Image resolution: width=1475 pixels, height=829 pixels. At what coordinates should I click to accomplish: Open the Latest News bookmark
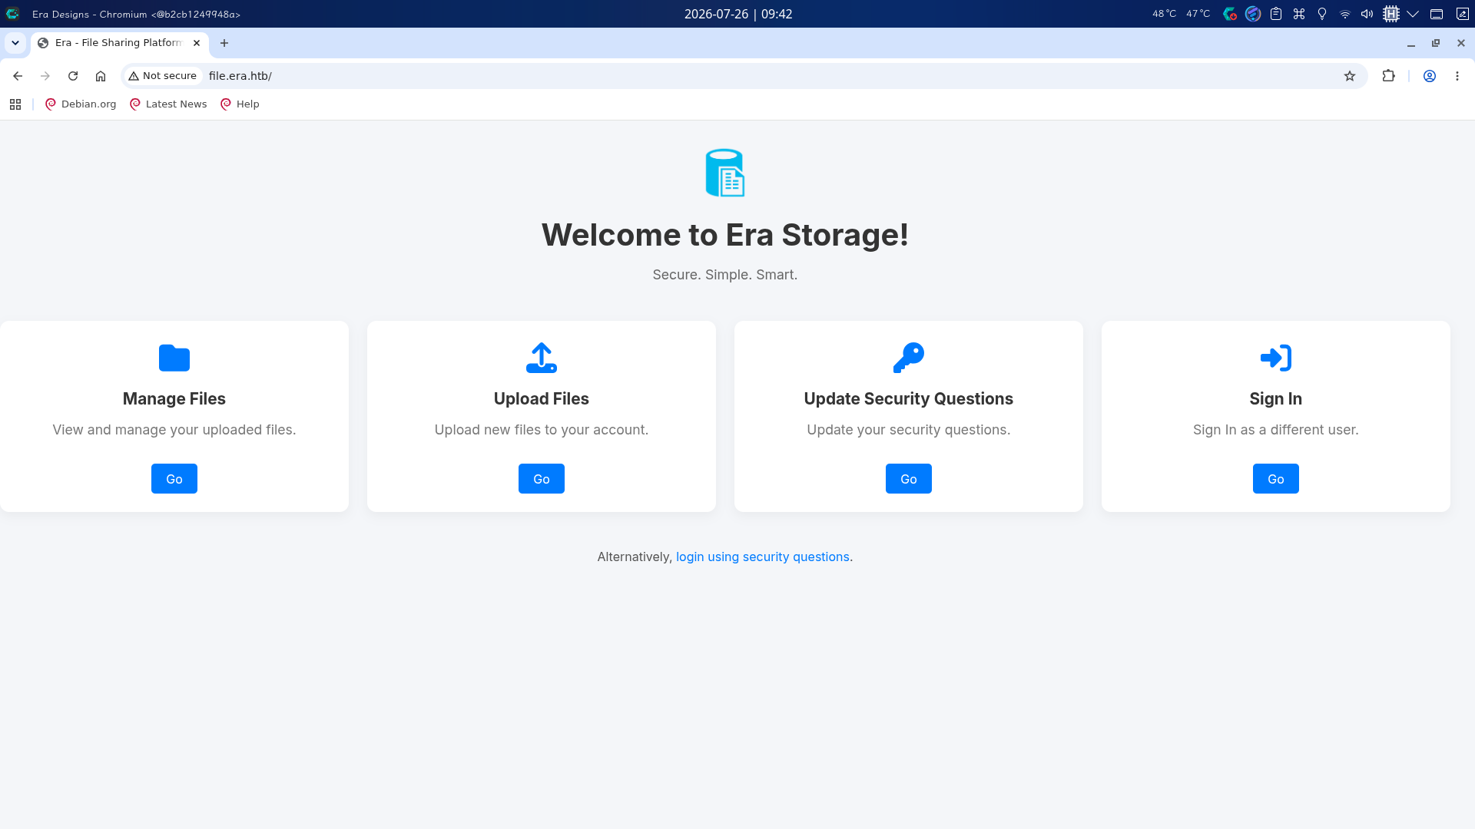[168, 104]
